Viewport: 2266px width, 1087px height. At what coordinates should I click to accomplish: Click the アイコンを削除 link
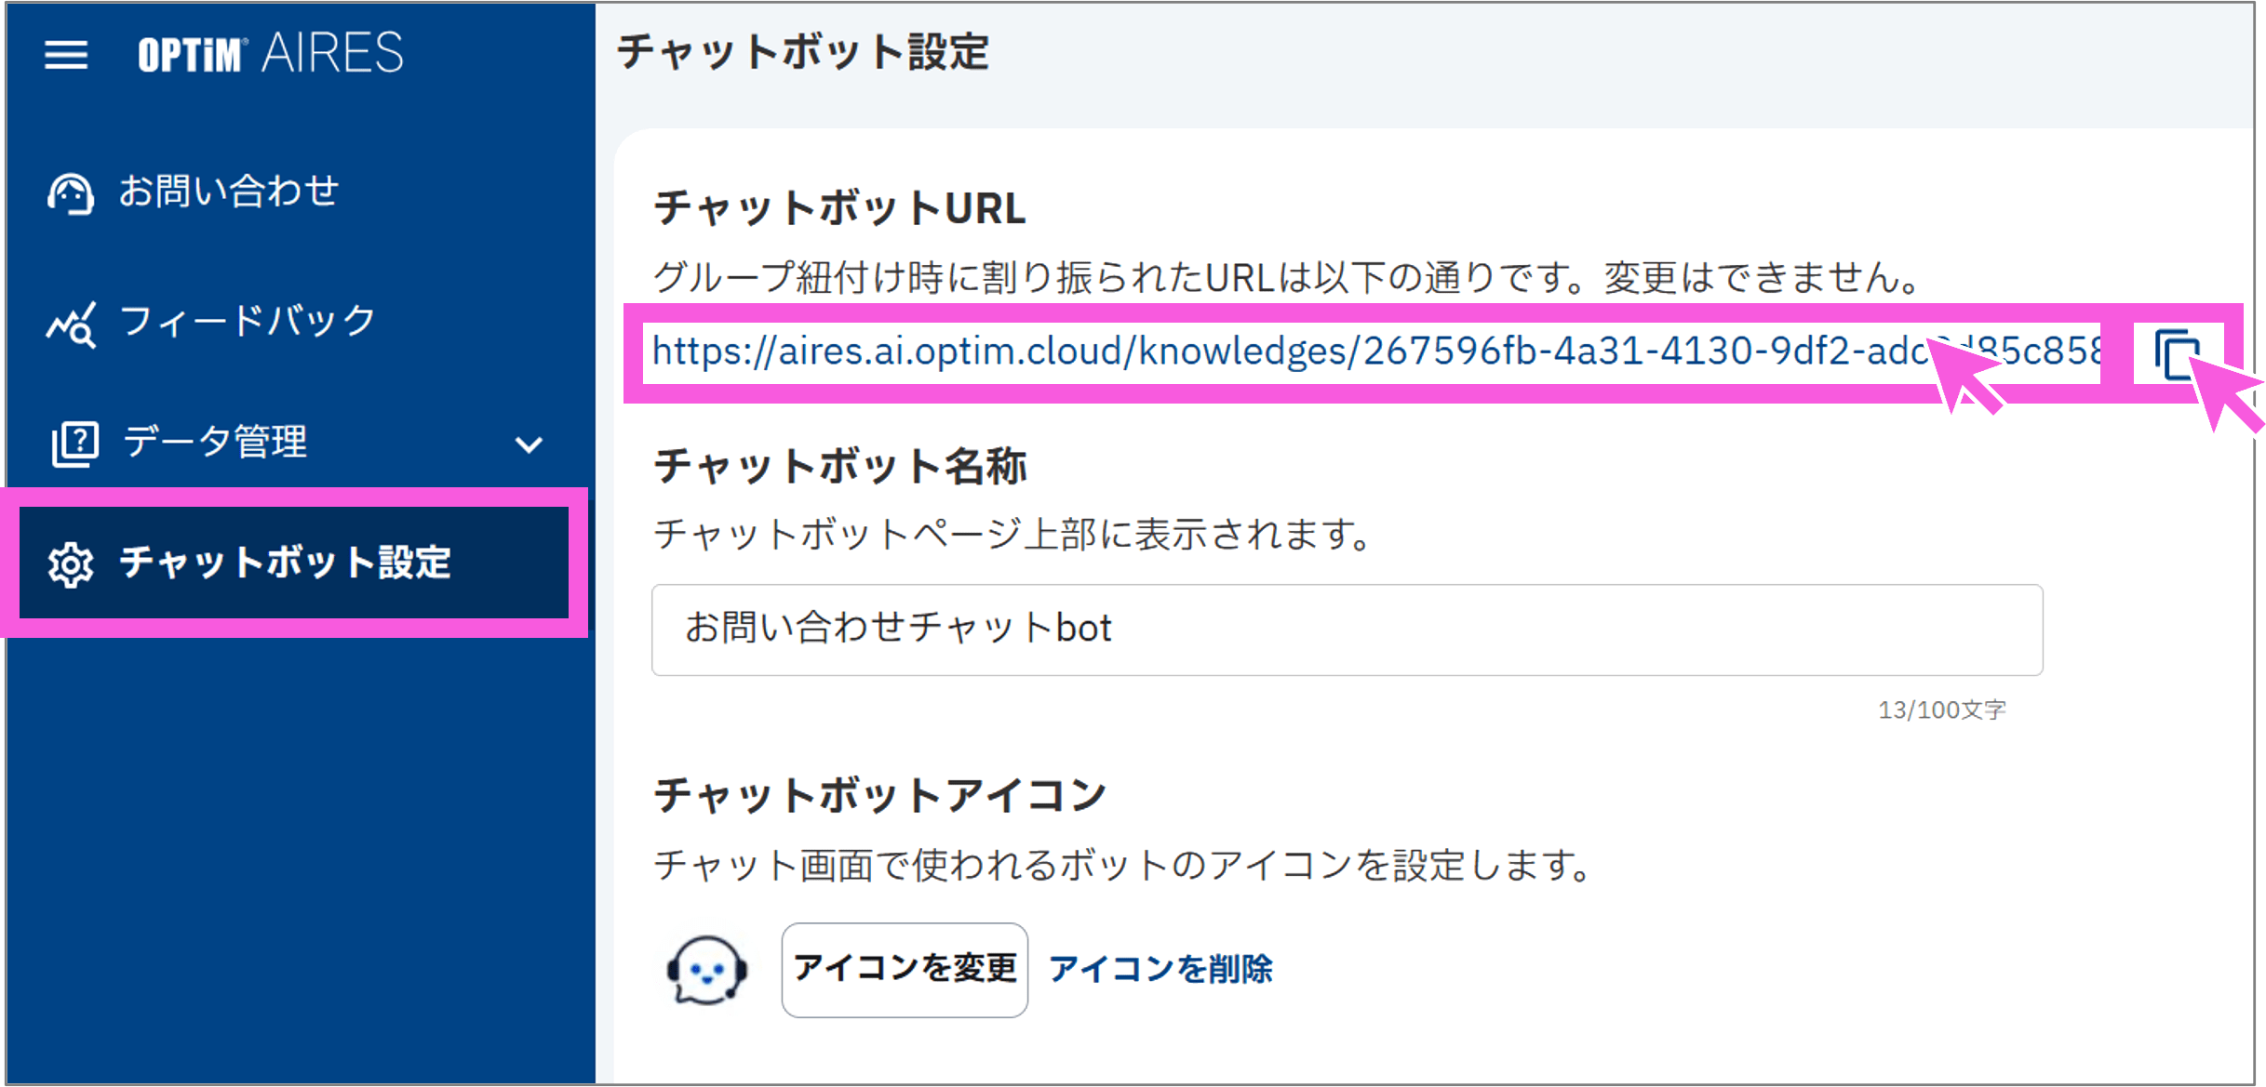(x=1161, y=969)
